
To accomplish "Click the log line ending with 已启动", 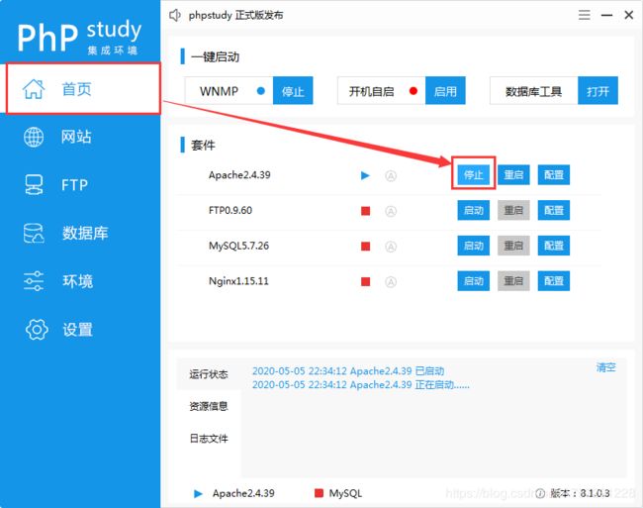I will pyautogui.click(x=348, y=371).
